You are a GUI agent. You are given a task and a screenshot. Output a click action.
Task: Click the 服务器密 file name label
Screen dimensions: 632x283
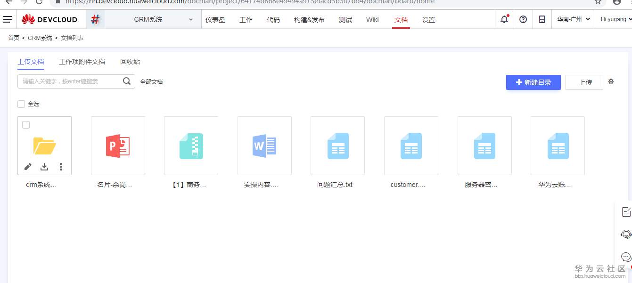(481, 185)
